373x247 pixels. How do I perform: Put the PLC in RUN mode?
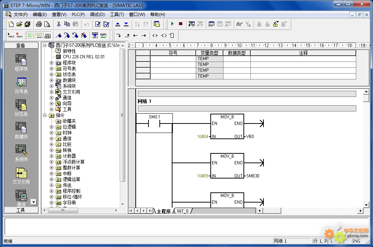pyautogui.click(x=172, y=24)
